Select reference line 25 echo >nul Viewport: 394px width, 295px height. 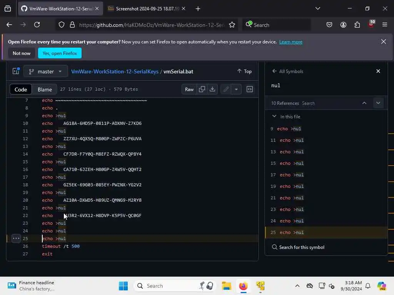pyautogui.click(x=326, y=232)
